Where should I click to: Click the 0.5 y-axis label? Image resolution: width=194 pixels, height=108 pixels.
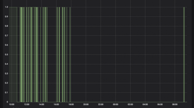6,55
